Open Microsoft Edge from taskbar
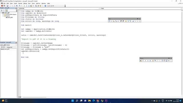This screenshot has width=183, height=103. (94, 101)
